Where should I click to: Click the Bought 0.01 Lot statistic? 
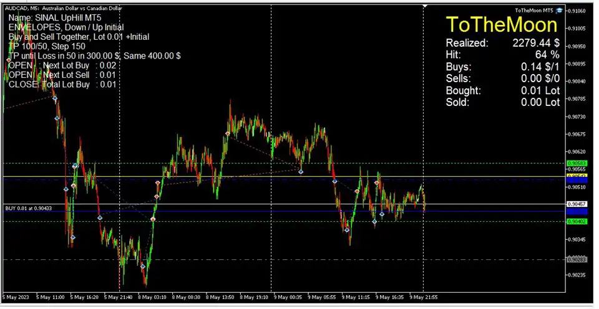click(x=502, y=91)
